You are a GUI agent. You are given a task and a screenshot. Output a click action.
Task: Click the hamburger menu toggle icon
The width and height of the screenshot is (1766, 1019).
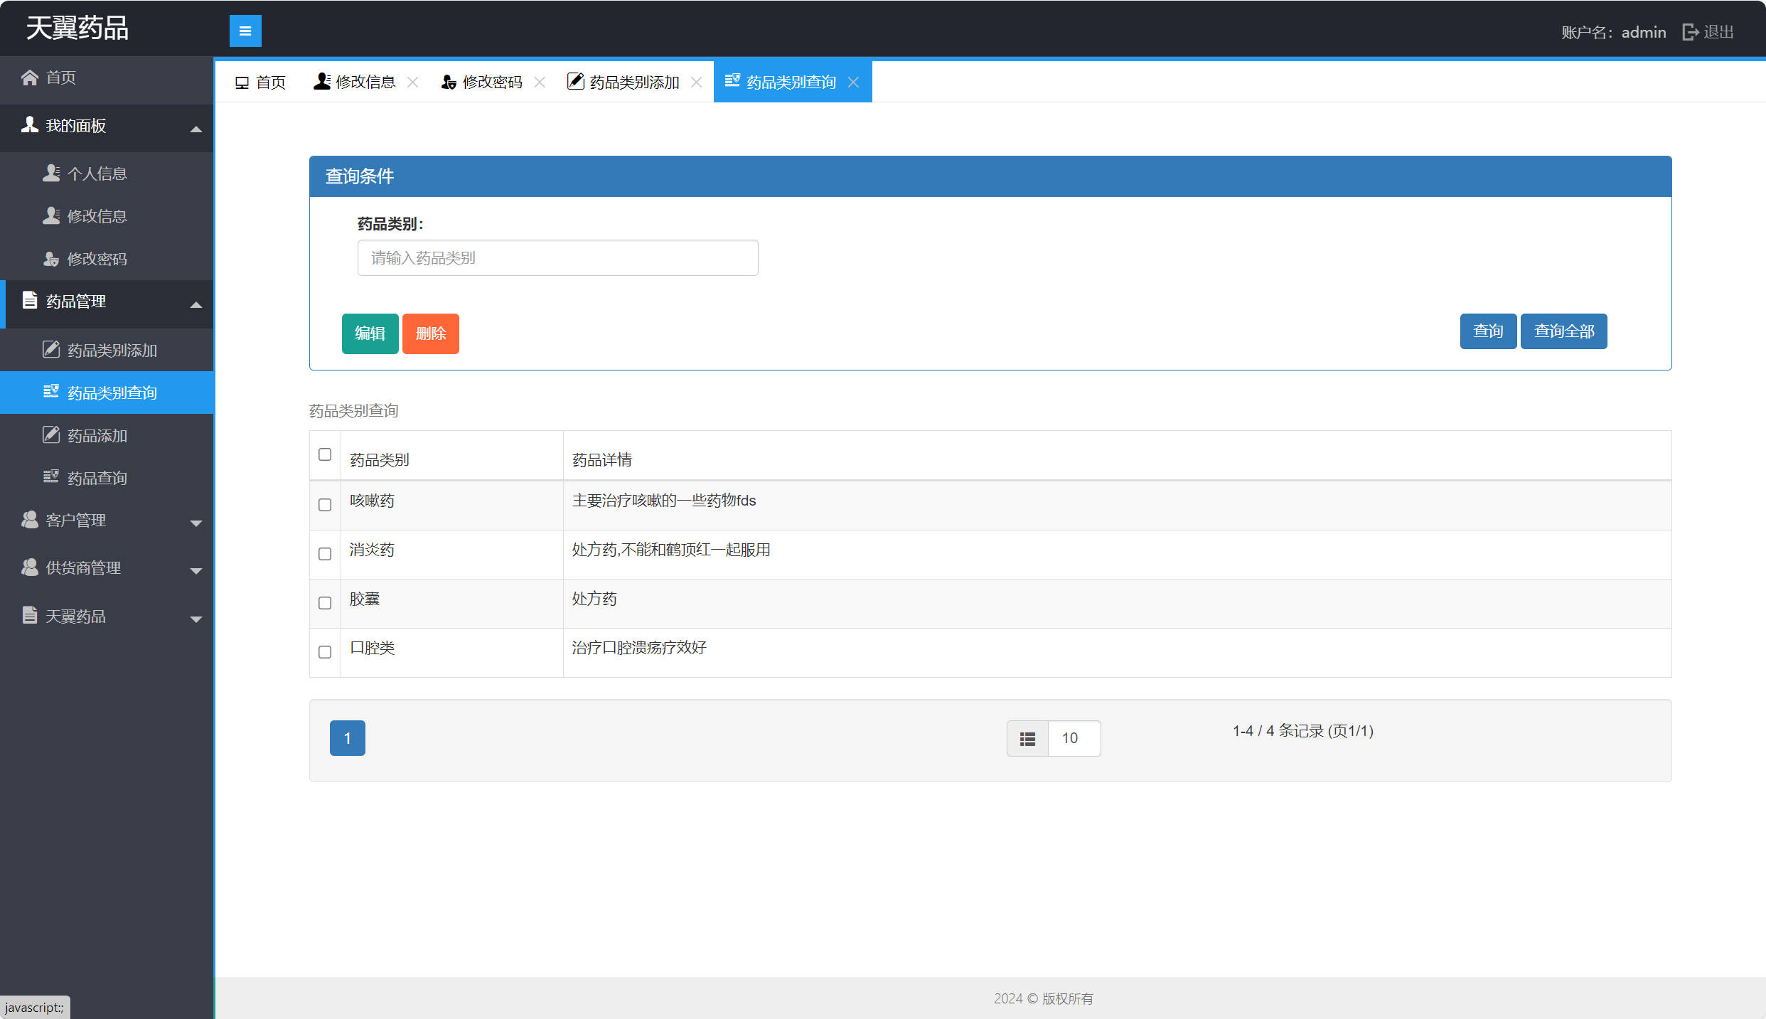click(245, 31)
